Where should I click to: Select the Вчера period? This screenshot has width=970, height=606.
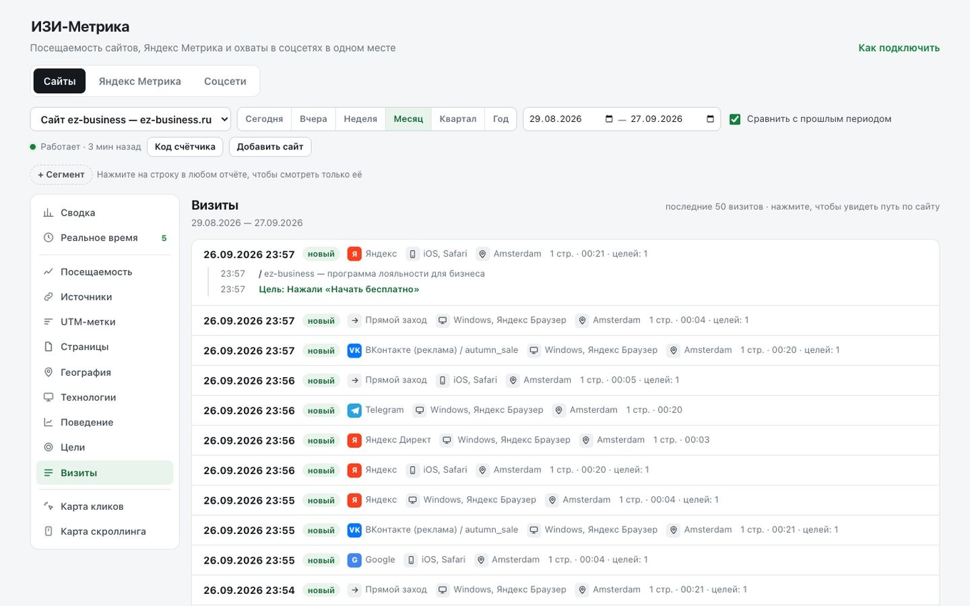(313, 119)
